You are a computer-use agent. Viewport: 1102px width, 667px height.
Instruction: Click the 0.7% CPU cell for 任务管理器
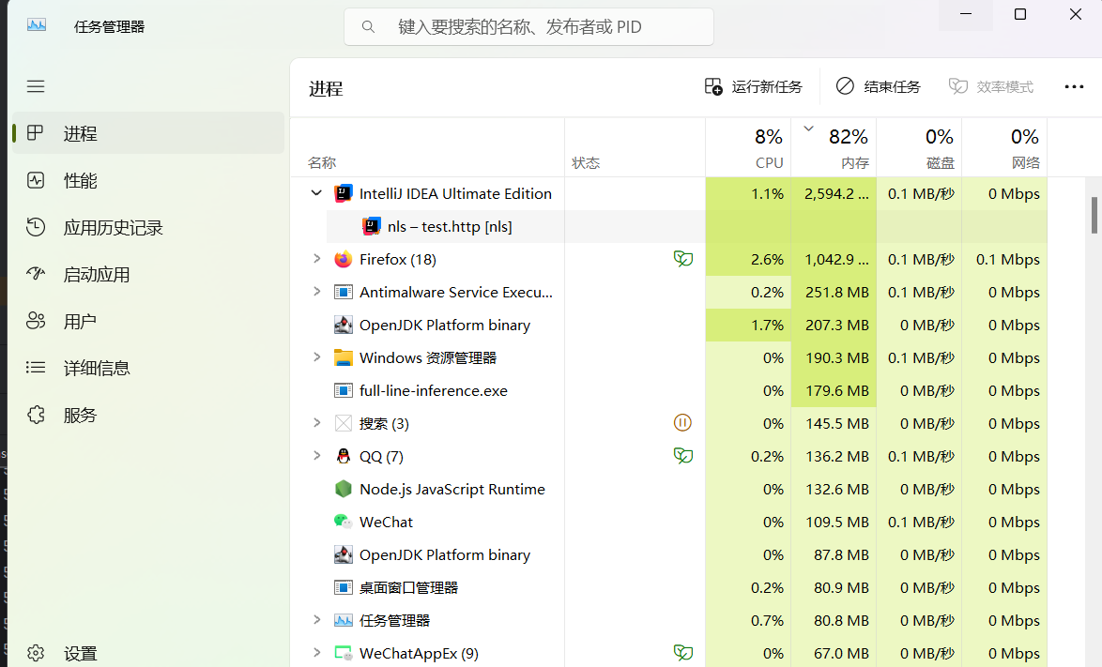click(748, 620)
